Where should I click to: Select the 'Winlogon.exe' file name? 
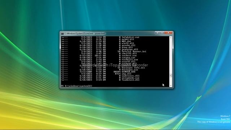point(130,70)
